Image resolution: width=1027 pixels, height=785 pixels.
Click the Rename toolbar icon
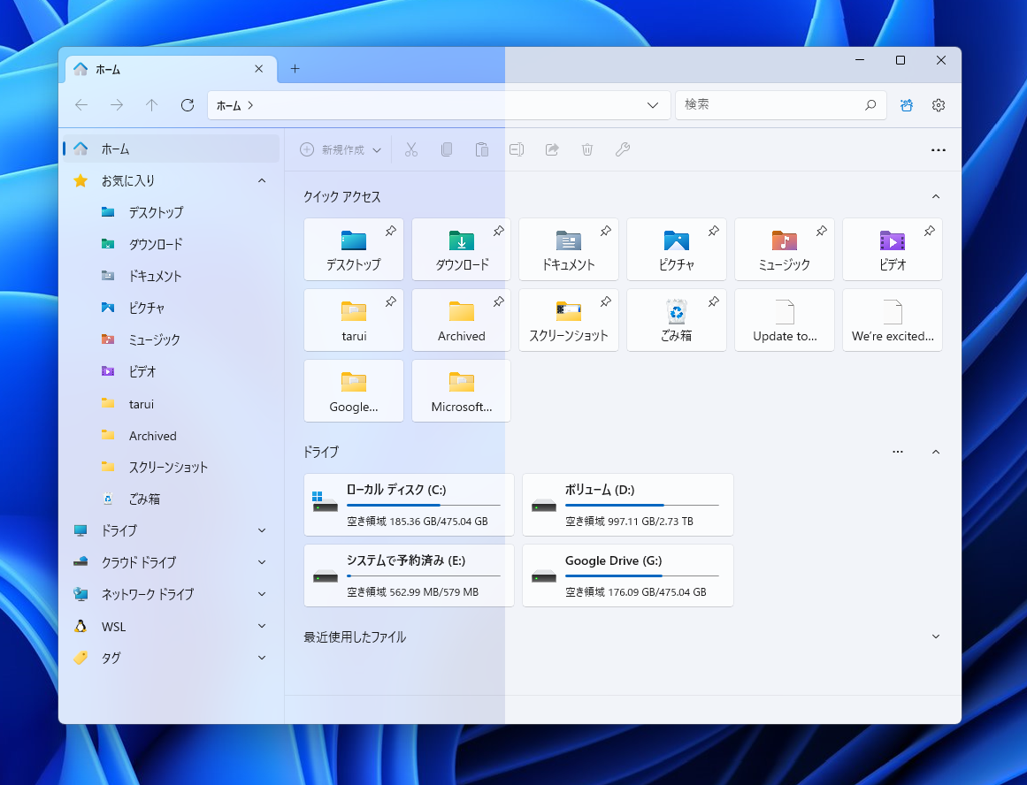[517, 150]
